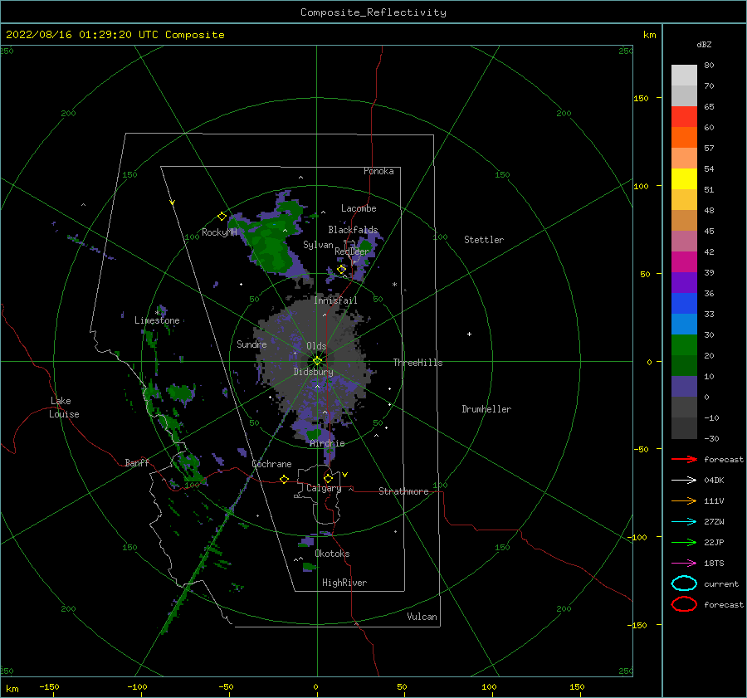Select the bright green 30 dBZ swatch
This screenshot has width=747, height=698.
684,345
